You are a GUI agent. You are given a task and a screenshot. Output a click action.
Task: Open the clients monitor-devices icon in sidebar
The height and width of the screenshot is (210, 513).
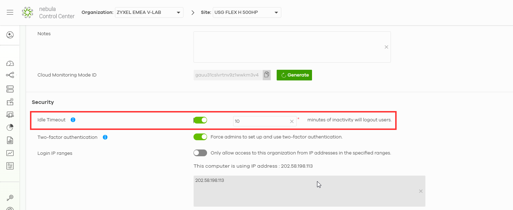[10, 115]
